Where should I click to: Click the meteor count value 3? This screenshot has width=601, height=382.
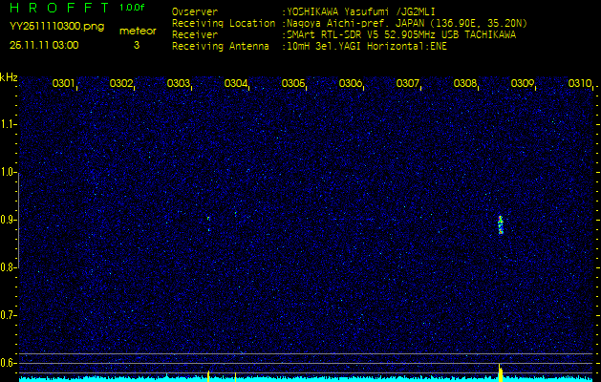point(136,45)
